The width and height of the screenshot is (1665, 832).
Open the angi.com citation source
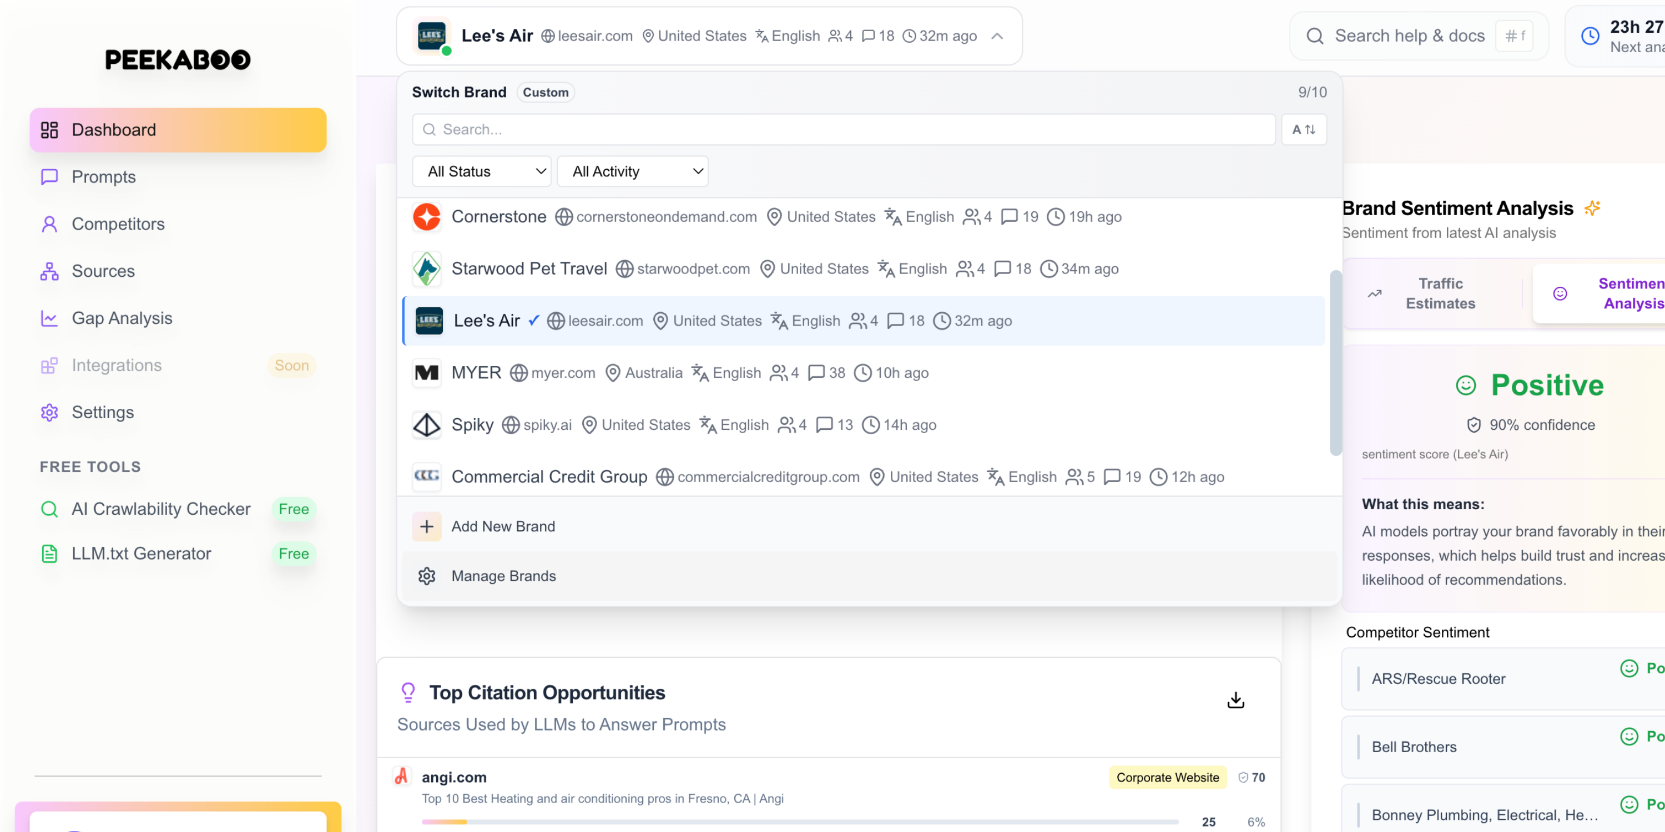tap(455, 778)
